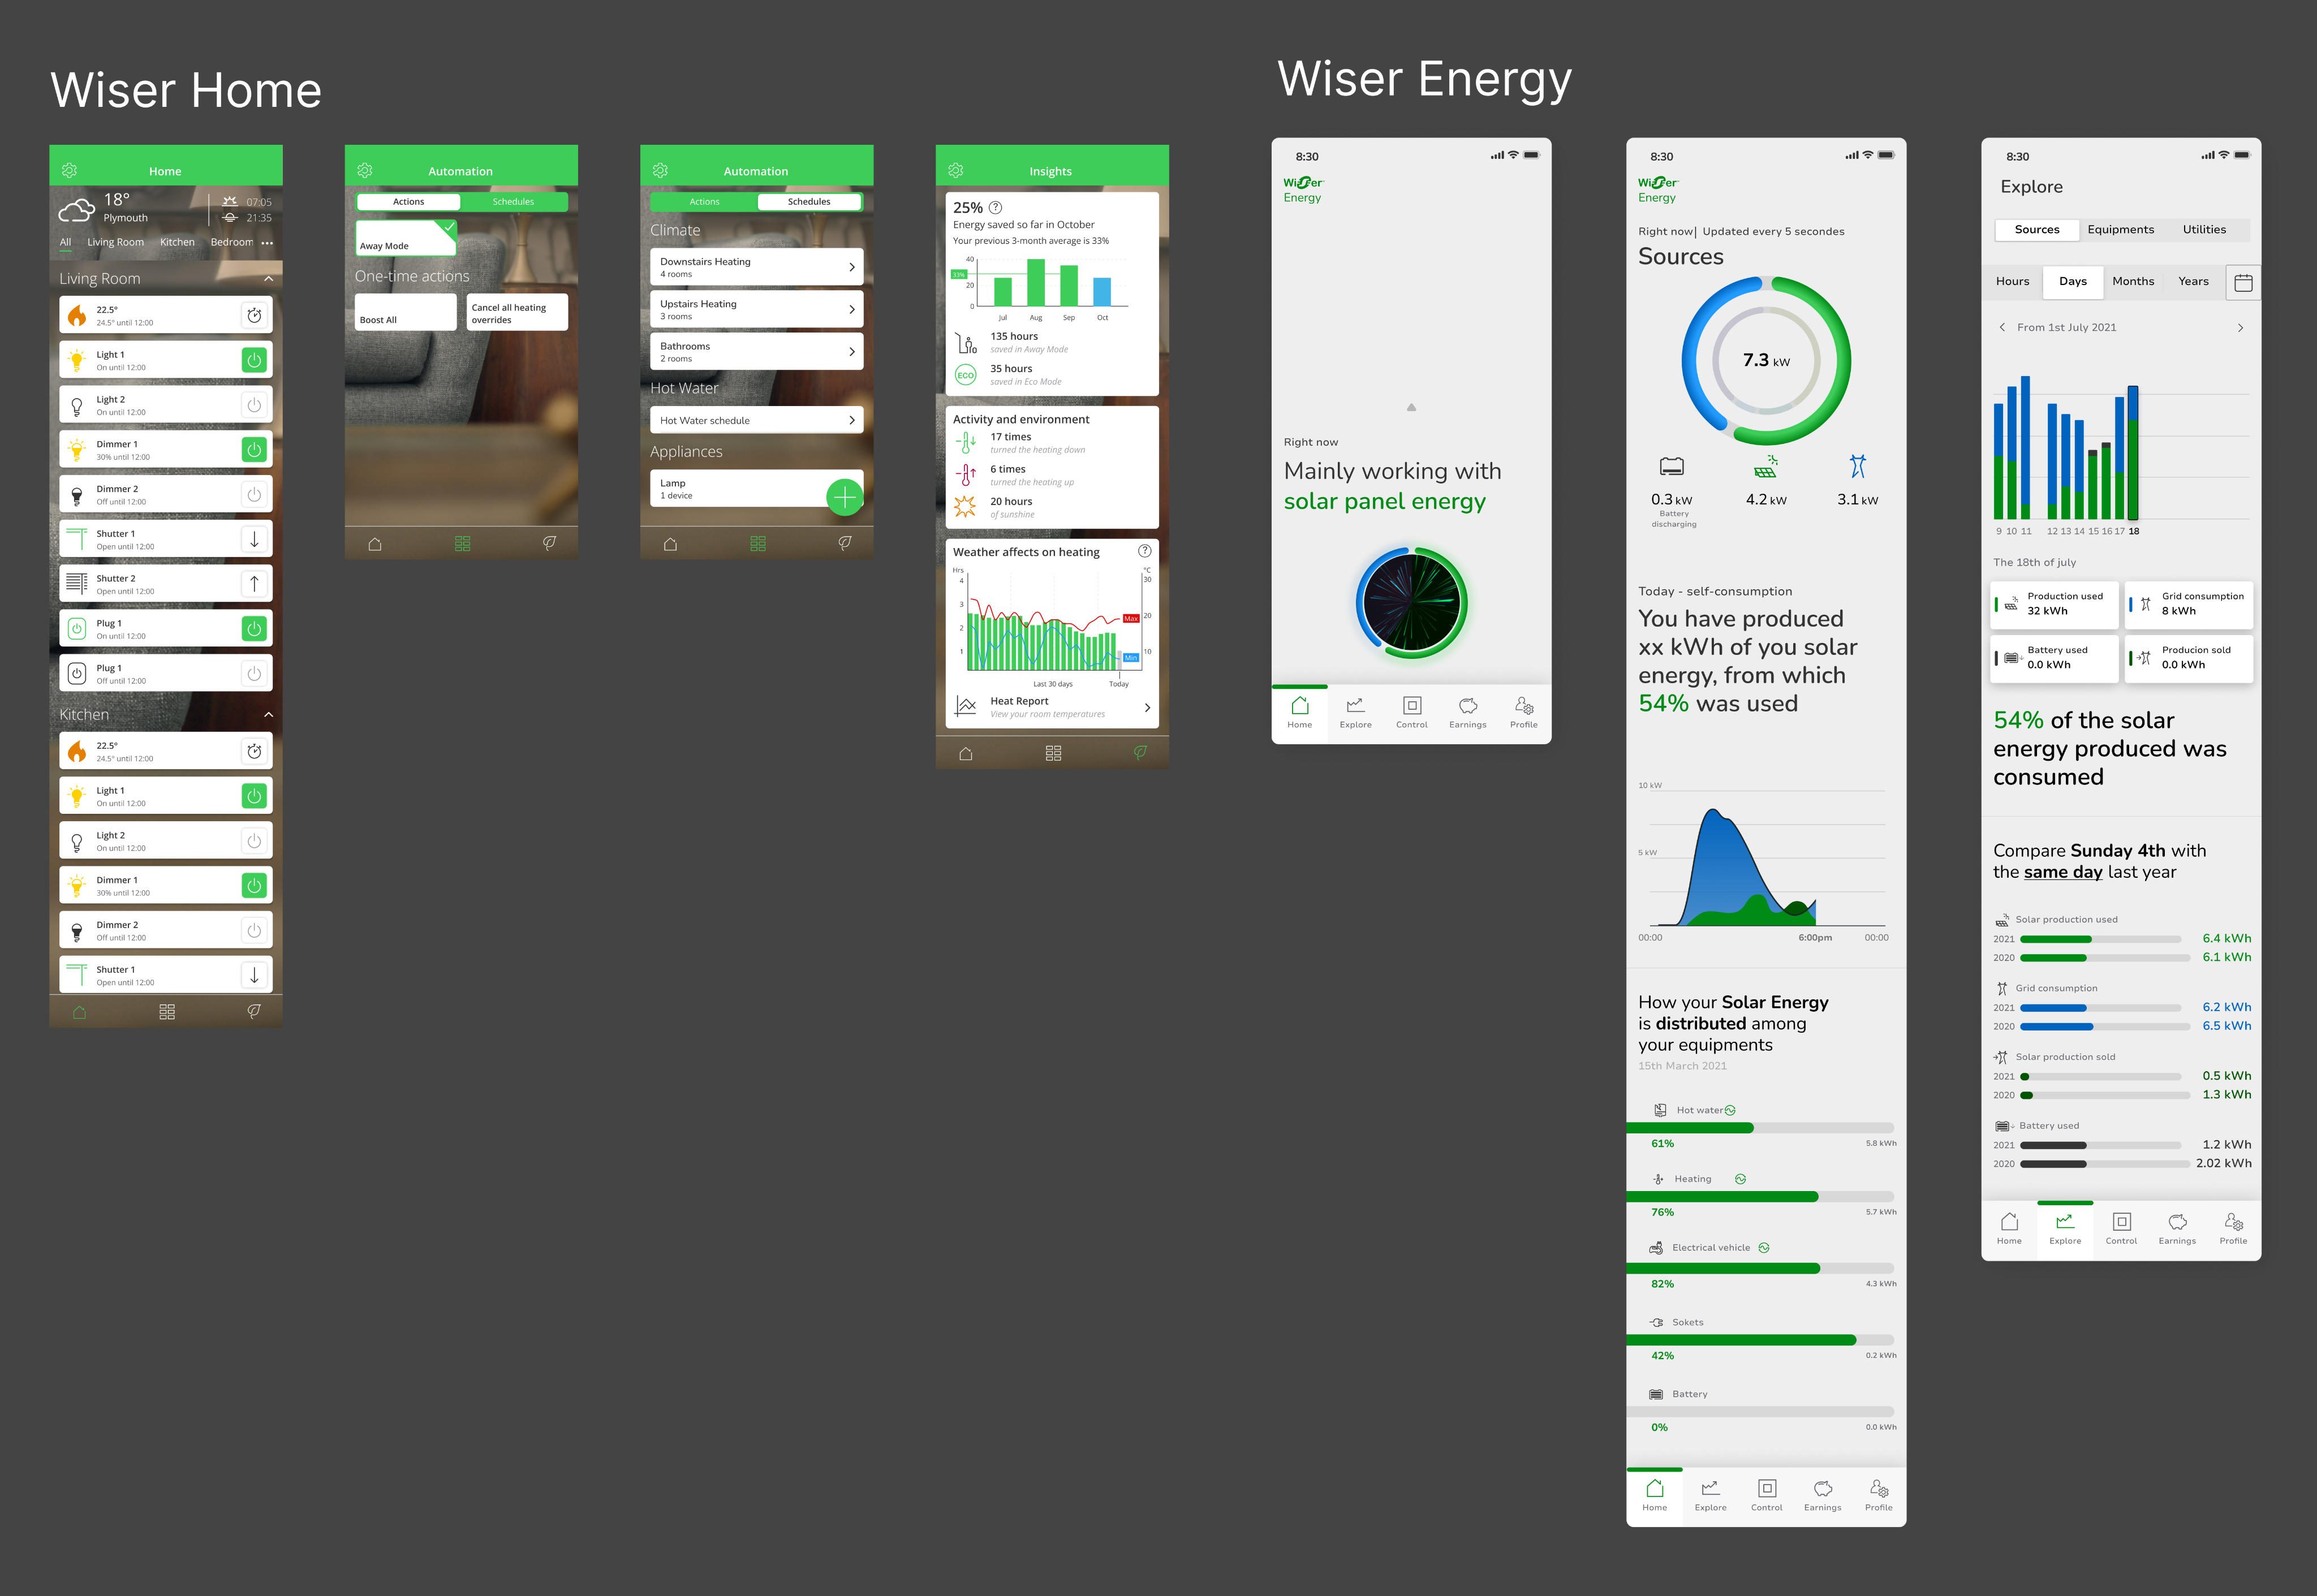Lower Living Room Shutter 1 with down arrow

click(254, 539)
